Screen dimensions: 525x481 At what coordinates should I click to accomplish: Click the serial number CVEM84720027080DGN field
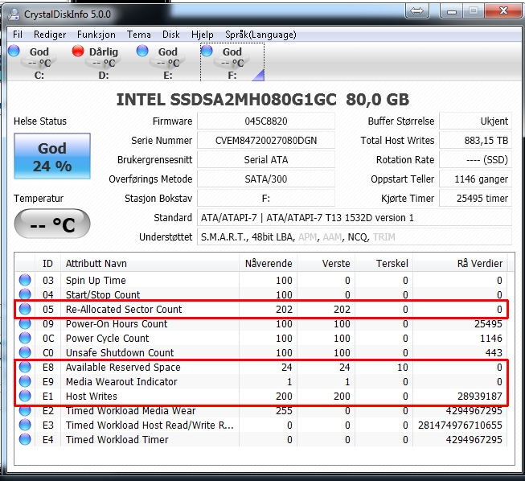pyautogui.click(x=266, y=140)
